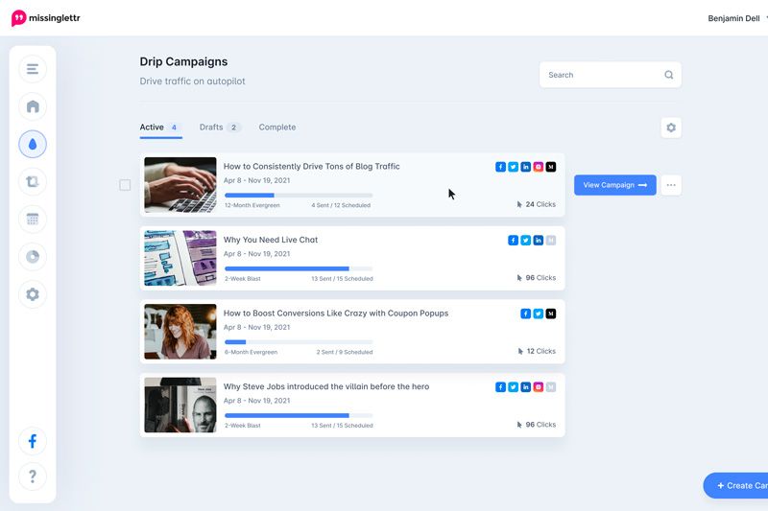Screen dimensions: 768x511
Task: Click the campaign list settings gear
Action: pos(670,128)
